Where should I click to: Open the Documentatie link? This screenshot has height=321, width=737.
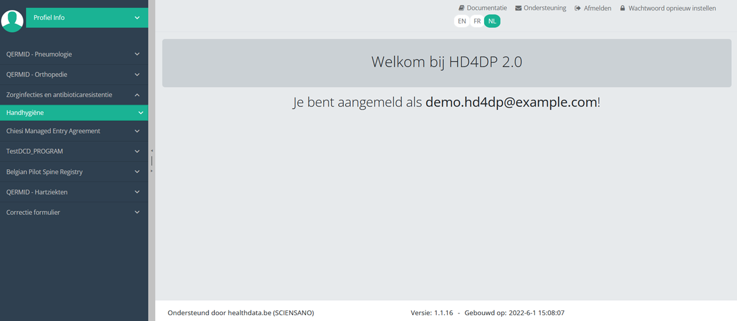tap(486, 8)
